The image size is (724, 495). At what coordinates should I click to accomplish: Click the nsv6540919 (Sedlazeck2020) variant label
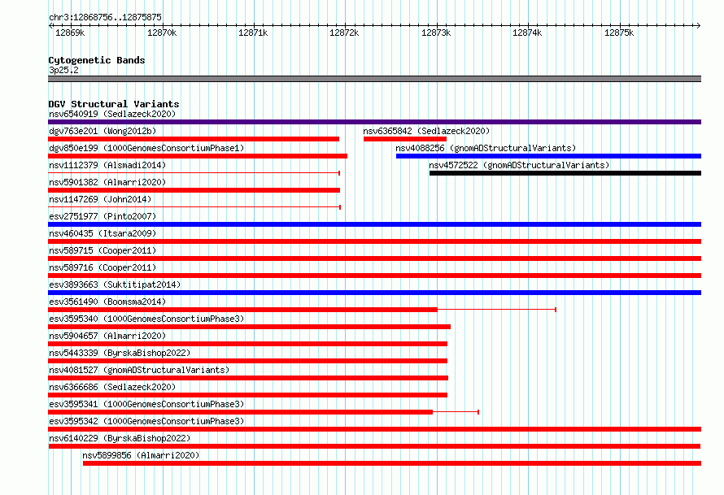(112, 114)
